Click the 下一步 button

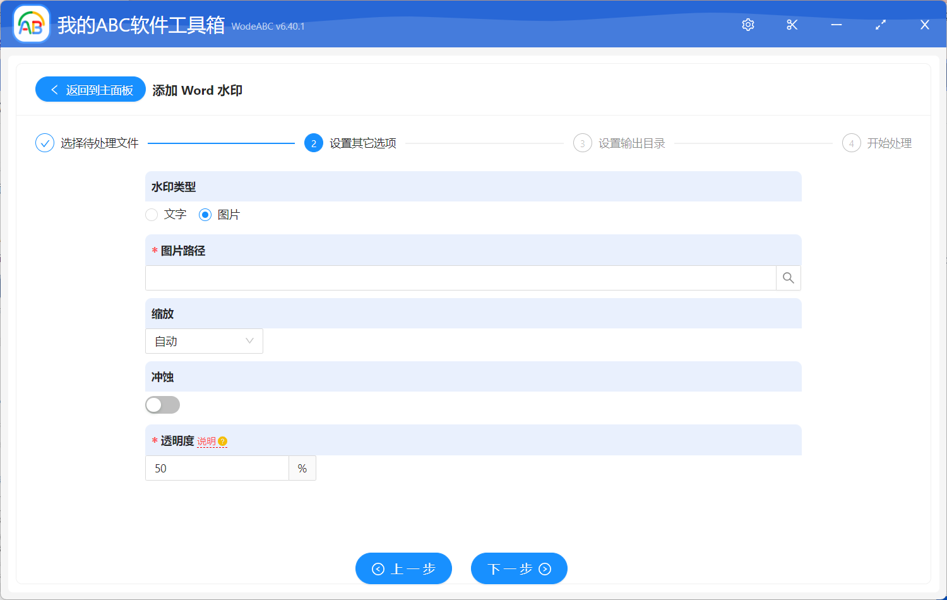coord(519,568)
